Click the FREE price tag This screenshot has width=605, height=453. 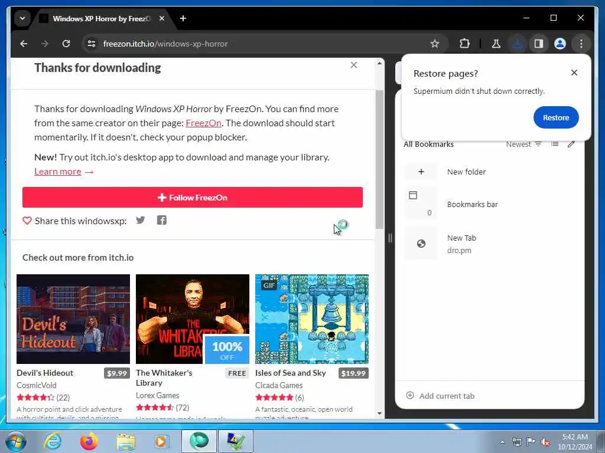point(237,373)
